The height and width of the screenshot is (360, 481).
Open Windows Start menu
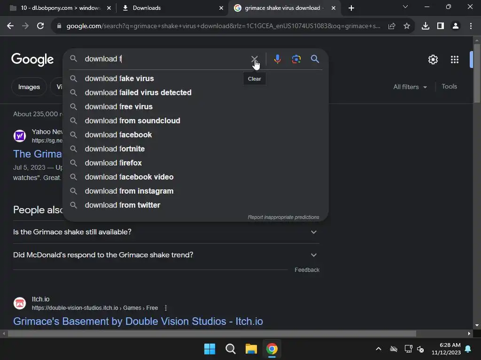click(x=210, y=349)
